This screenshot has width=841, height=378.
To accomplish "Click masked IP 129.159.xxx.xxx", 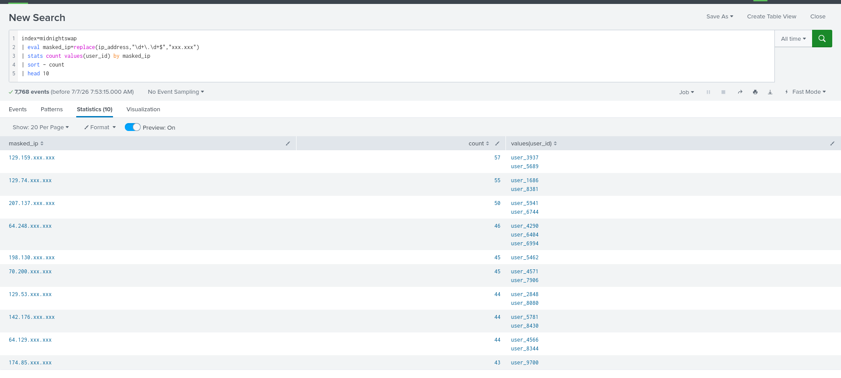I will tap(32, 158).
